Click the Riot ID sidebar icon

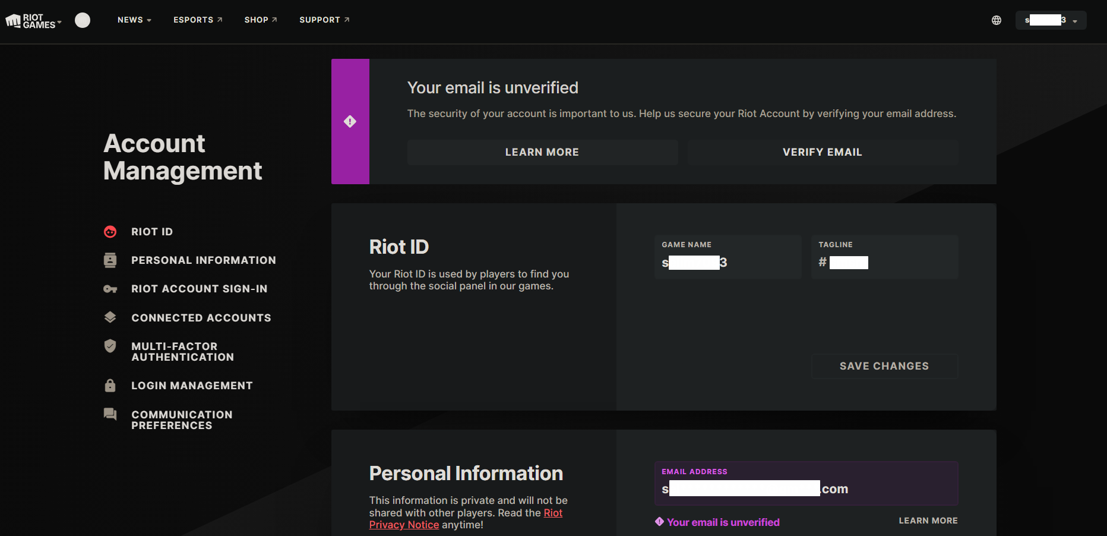[x=110, y=232]
